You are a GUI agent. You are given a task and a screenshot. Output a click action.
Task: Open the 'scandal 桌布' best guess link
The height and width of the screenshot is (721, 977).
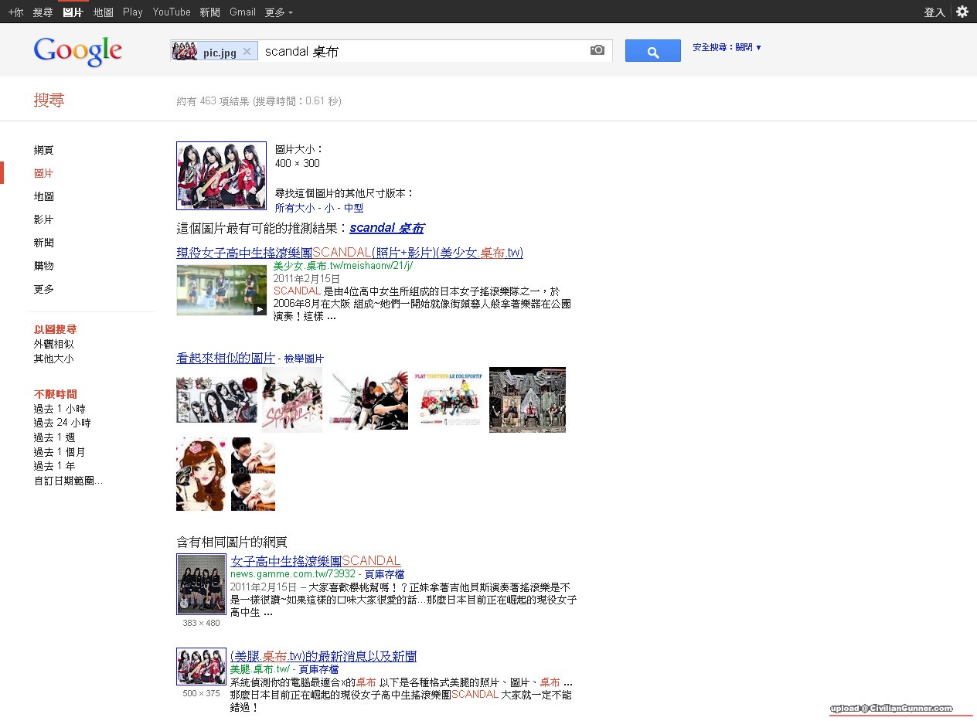(x=386, y=228)
